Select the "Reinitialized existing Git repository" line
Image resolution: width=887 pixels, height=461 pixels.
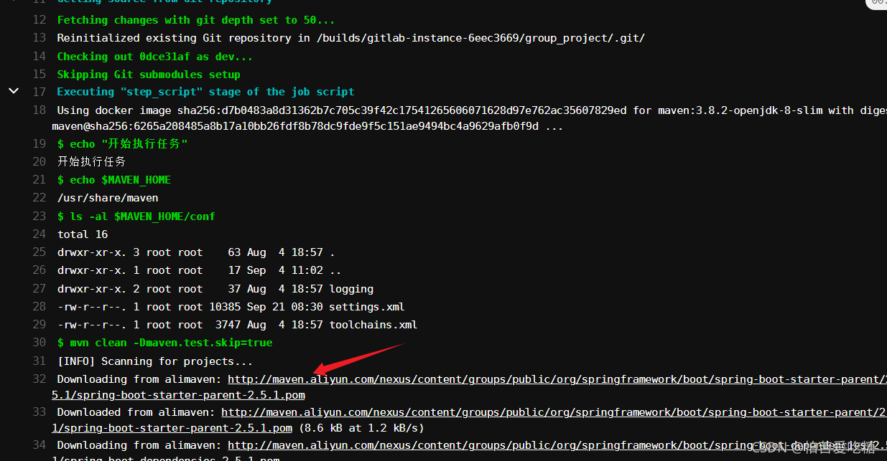click(351, 38)
